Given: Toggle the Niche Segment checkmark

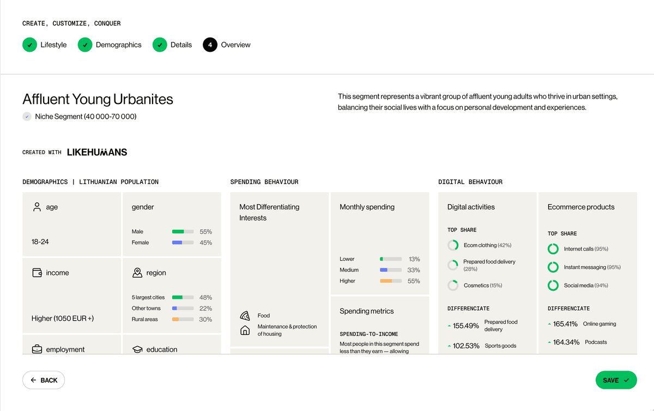Looking at the screenshot, I should tap(27, 116).
